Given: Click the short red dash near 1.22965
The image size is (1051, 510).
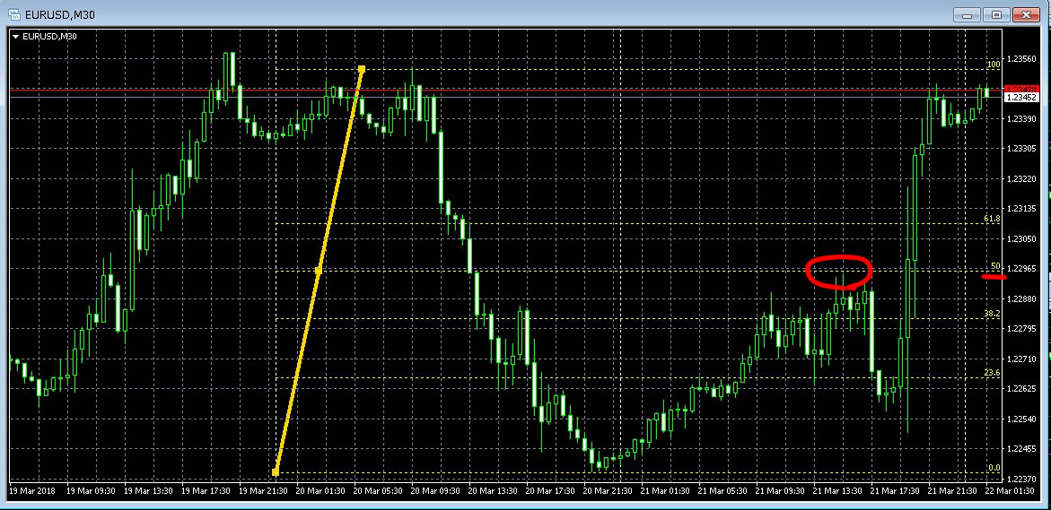Looking at the screenshot, I should pos(994,277).
